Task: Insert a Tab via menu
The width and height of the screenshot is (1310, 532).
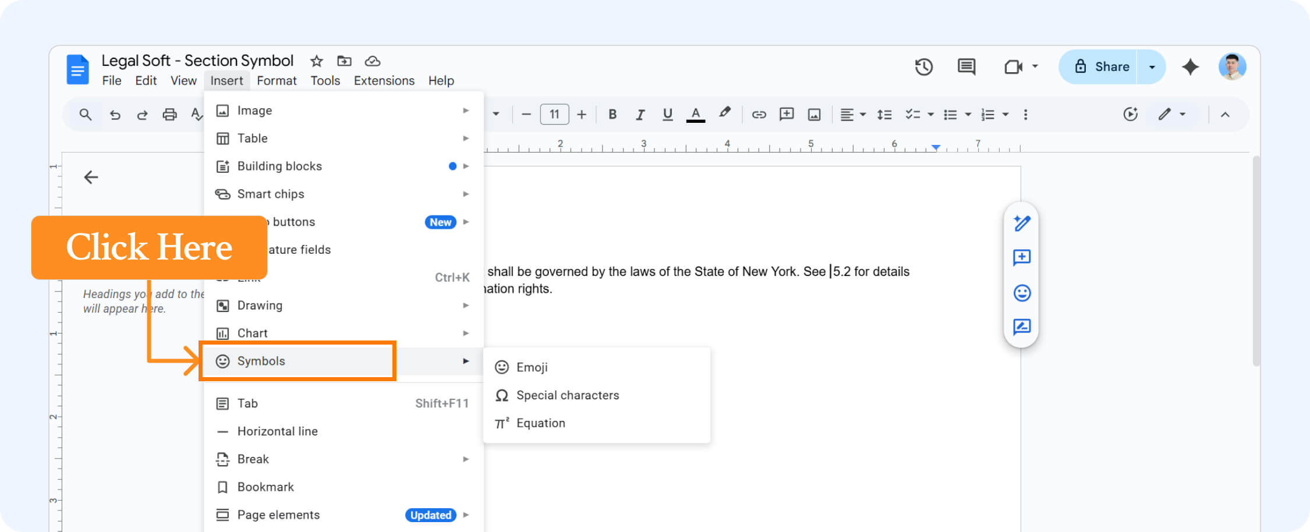Action: [x=344, y=403]
